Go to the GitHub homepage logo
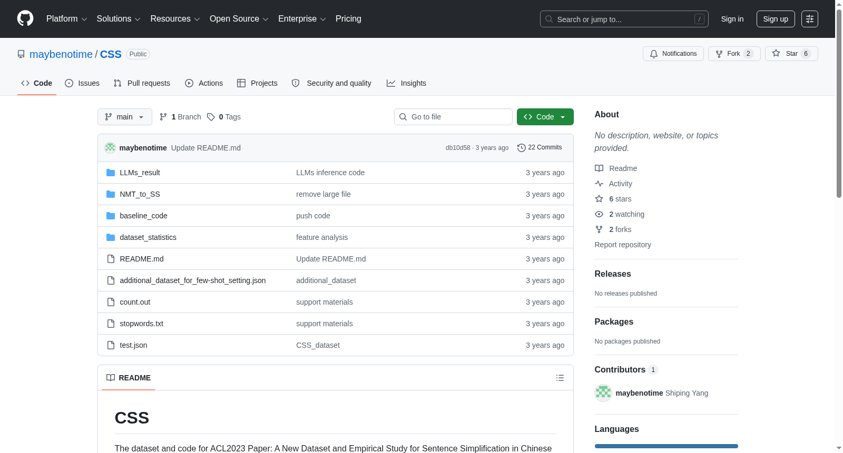Image resolution: width=843 pixels, height=453 pixels. pyautogui.click(x=25, y=19)
